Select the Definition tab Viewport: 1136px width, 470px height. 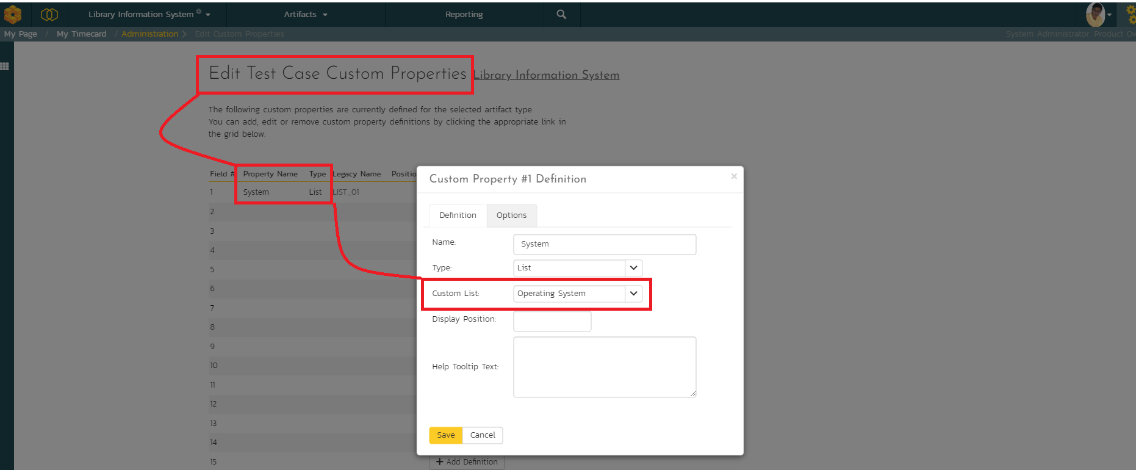pos(458,215)
